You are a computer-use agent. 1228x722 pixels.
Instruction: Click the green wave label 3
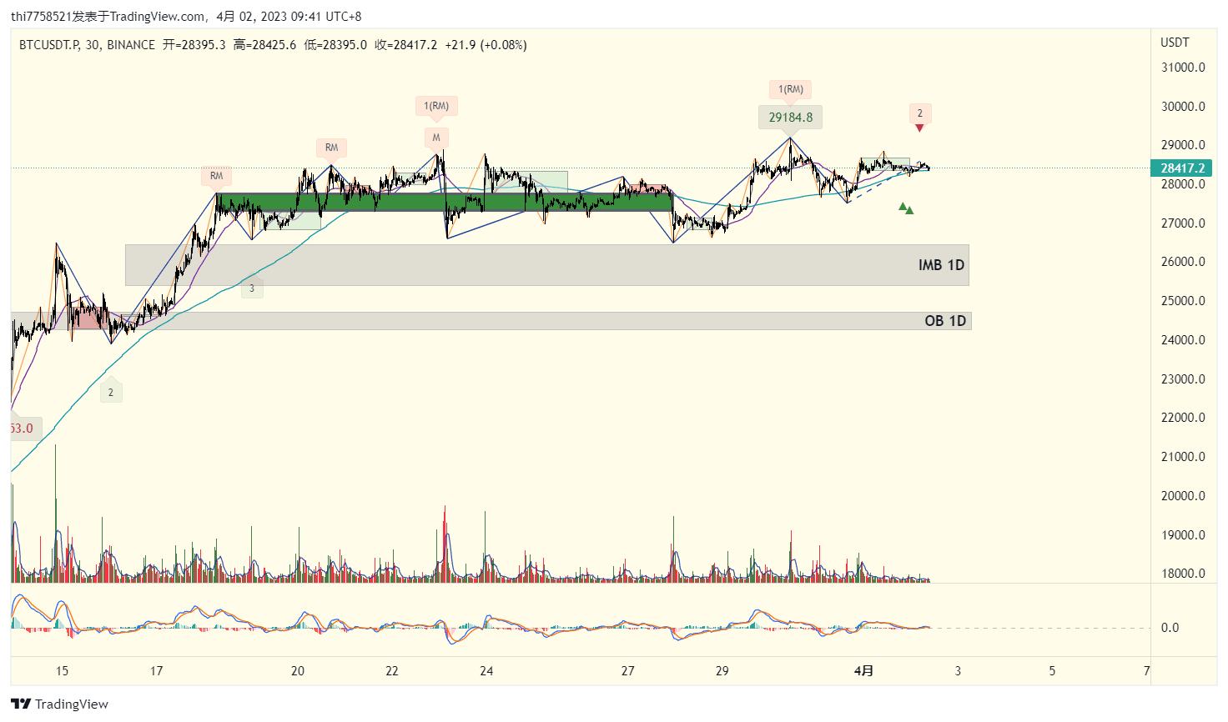click(x=252, y=288)
